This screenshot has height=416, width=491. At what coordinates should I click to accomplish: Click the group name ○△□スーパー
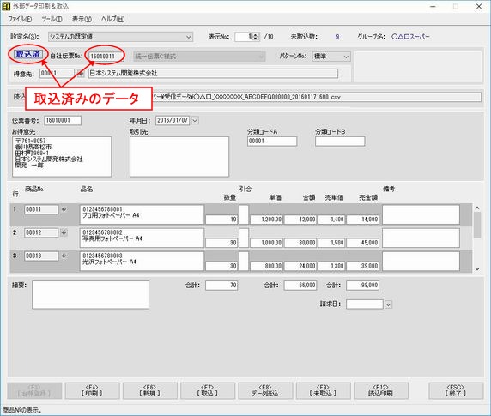410,37
